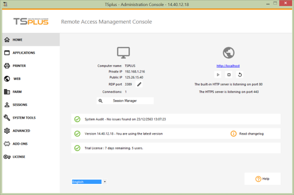The width and height of the screenshot is (294, 195).
Task: Click the Connections count value 1
Action: 126,92
